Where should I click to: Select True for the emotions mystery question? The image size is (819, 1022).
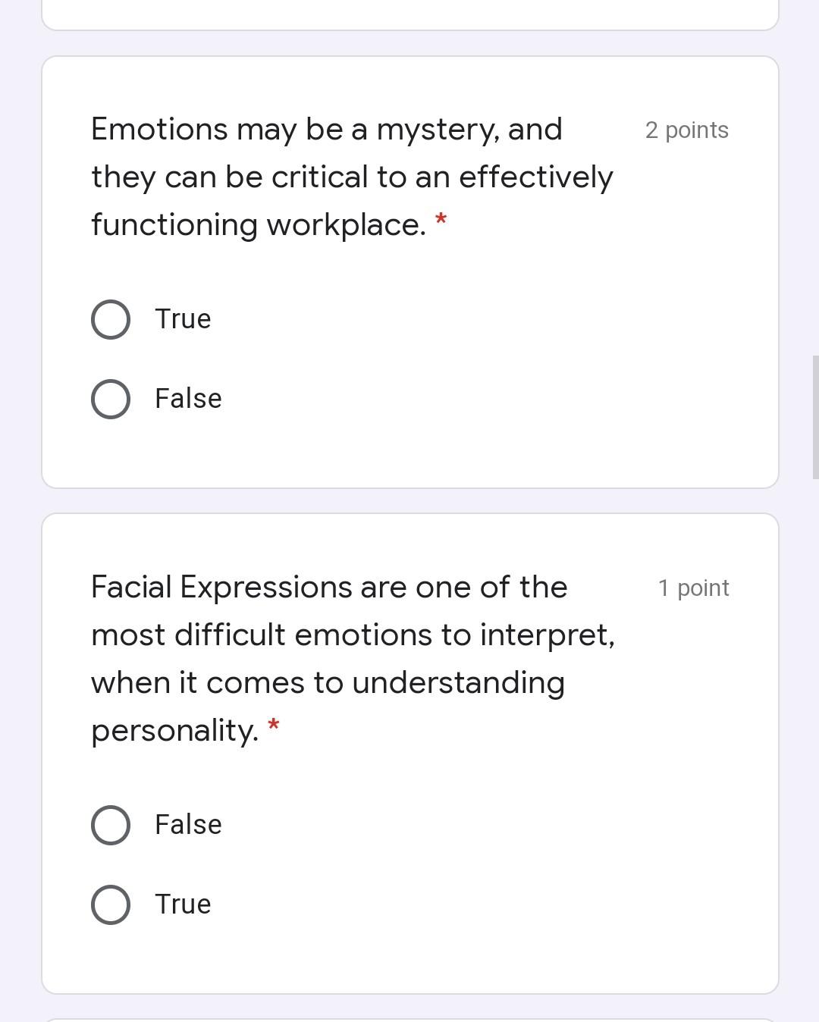pyautogui.click(x=110, y=318)
